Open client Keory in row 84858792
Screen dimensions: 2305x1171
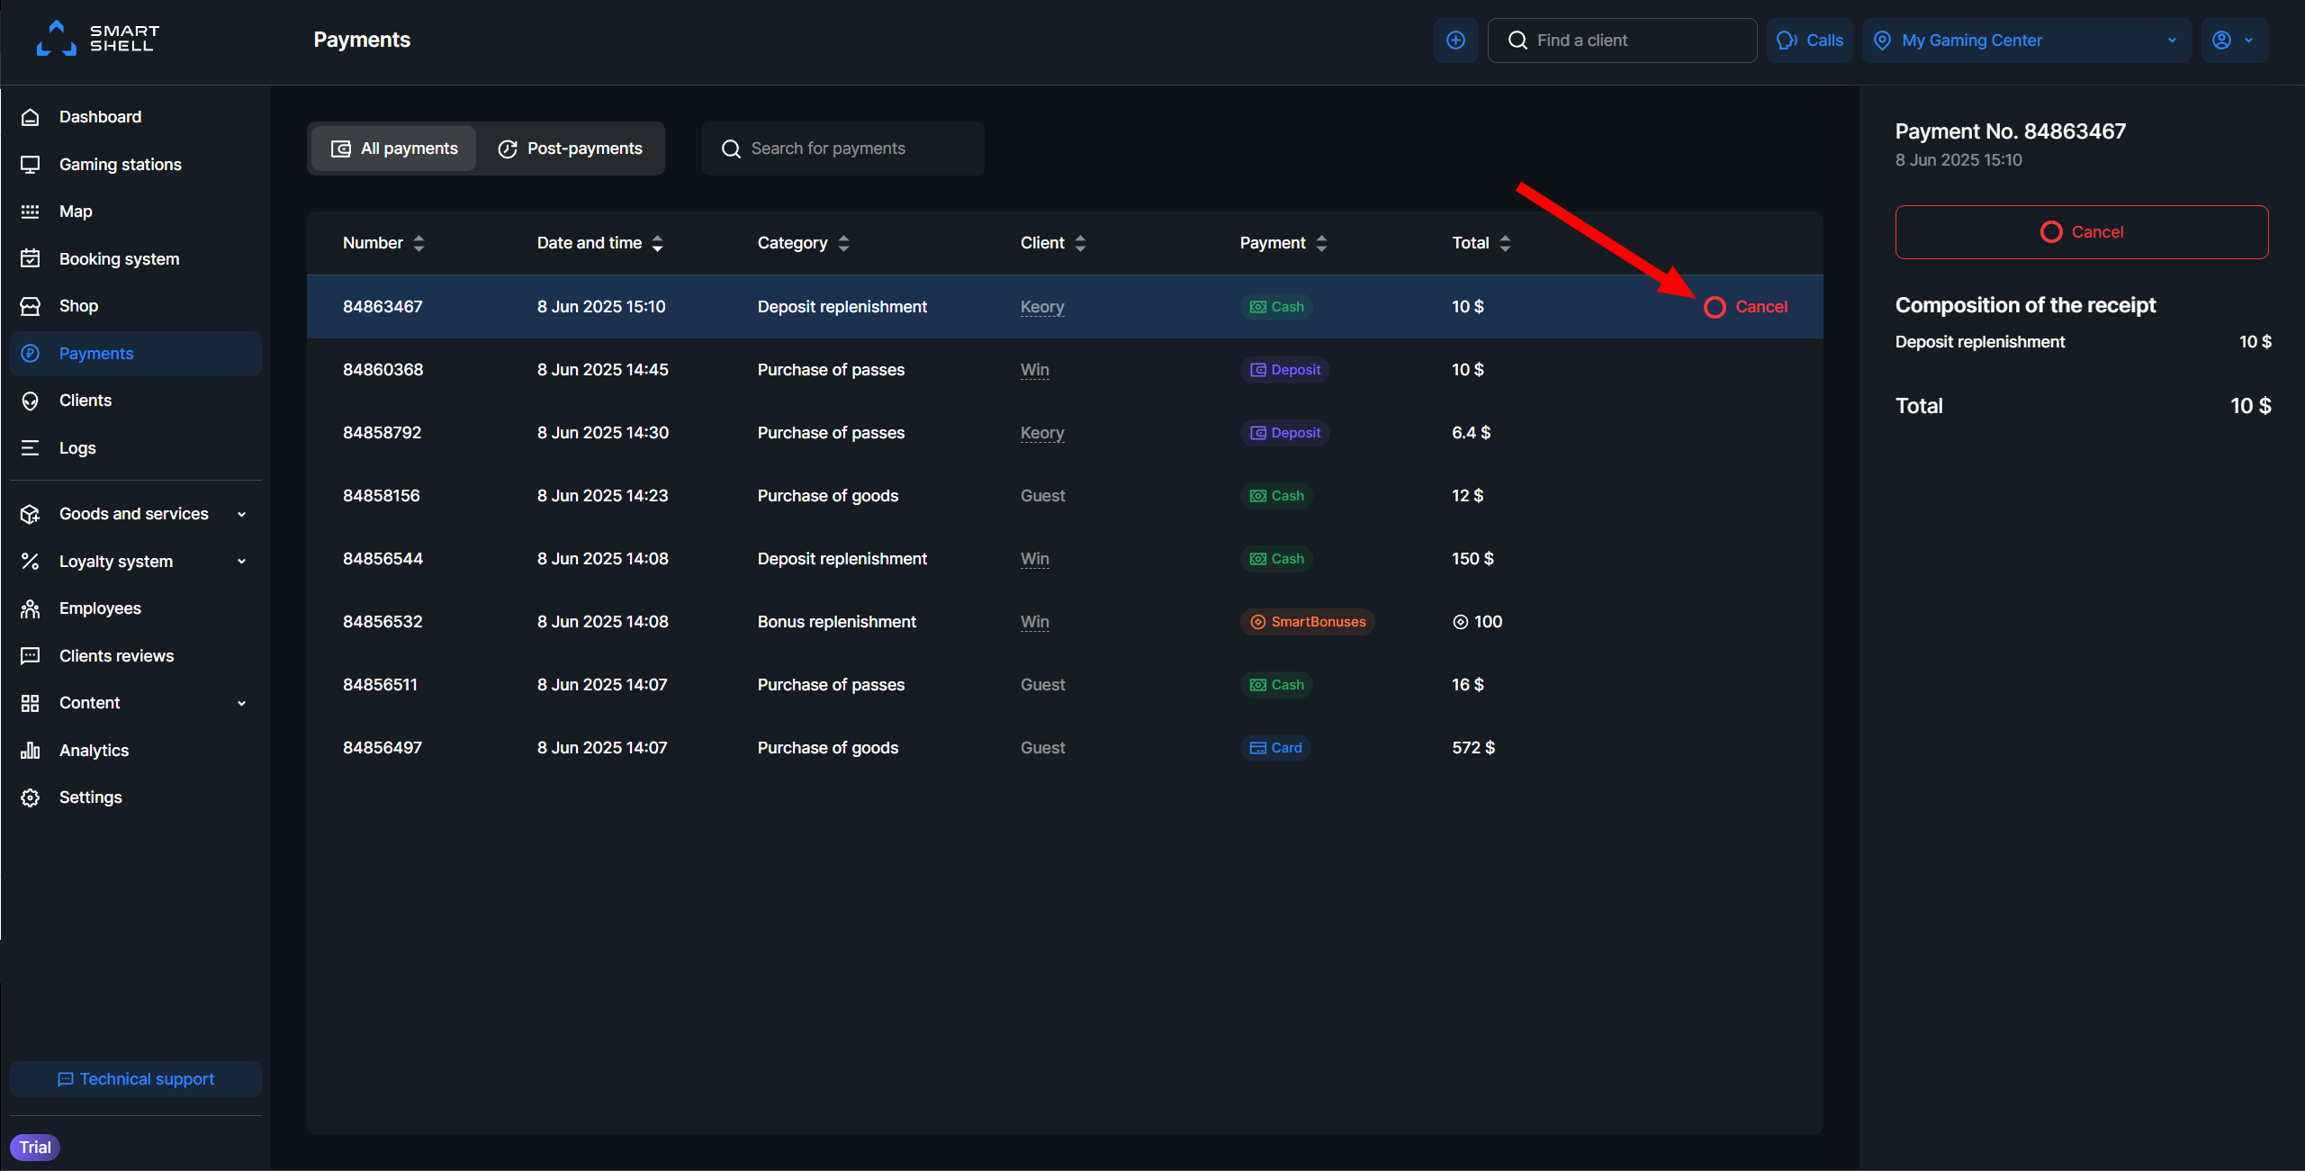click(1042, 433)
